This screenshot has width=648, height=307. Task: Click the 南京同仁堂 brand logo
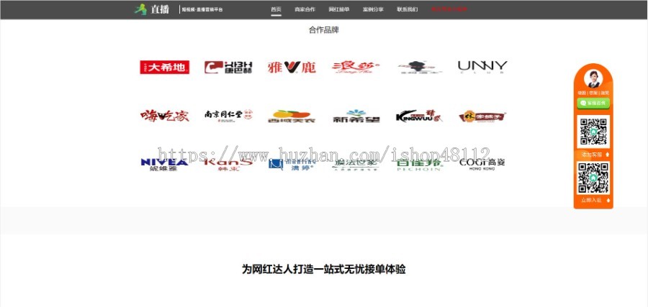(x=228, y=116)
